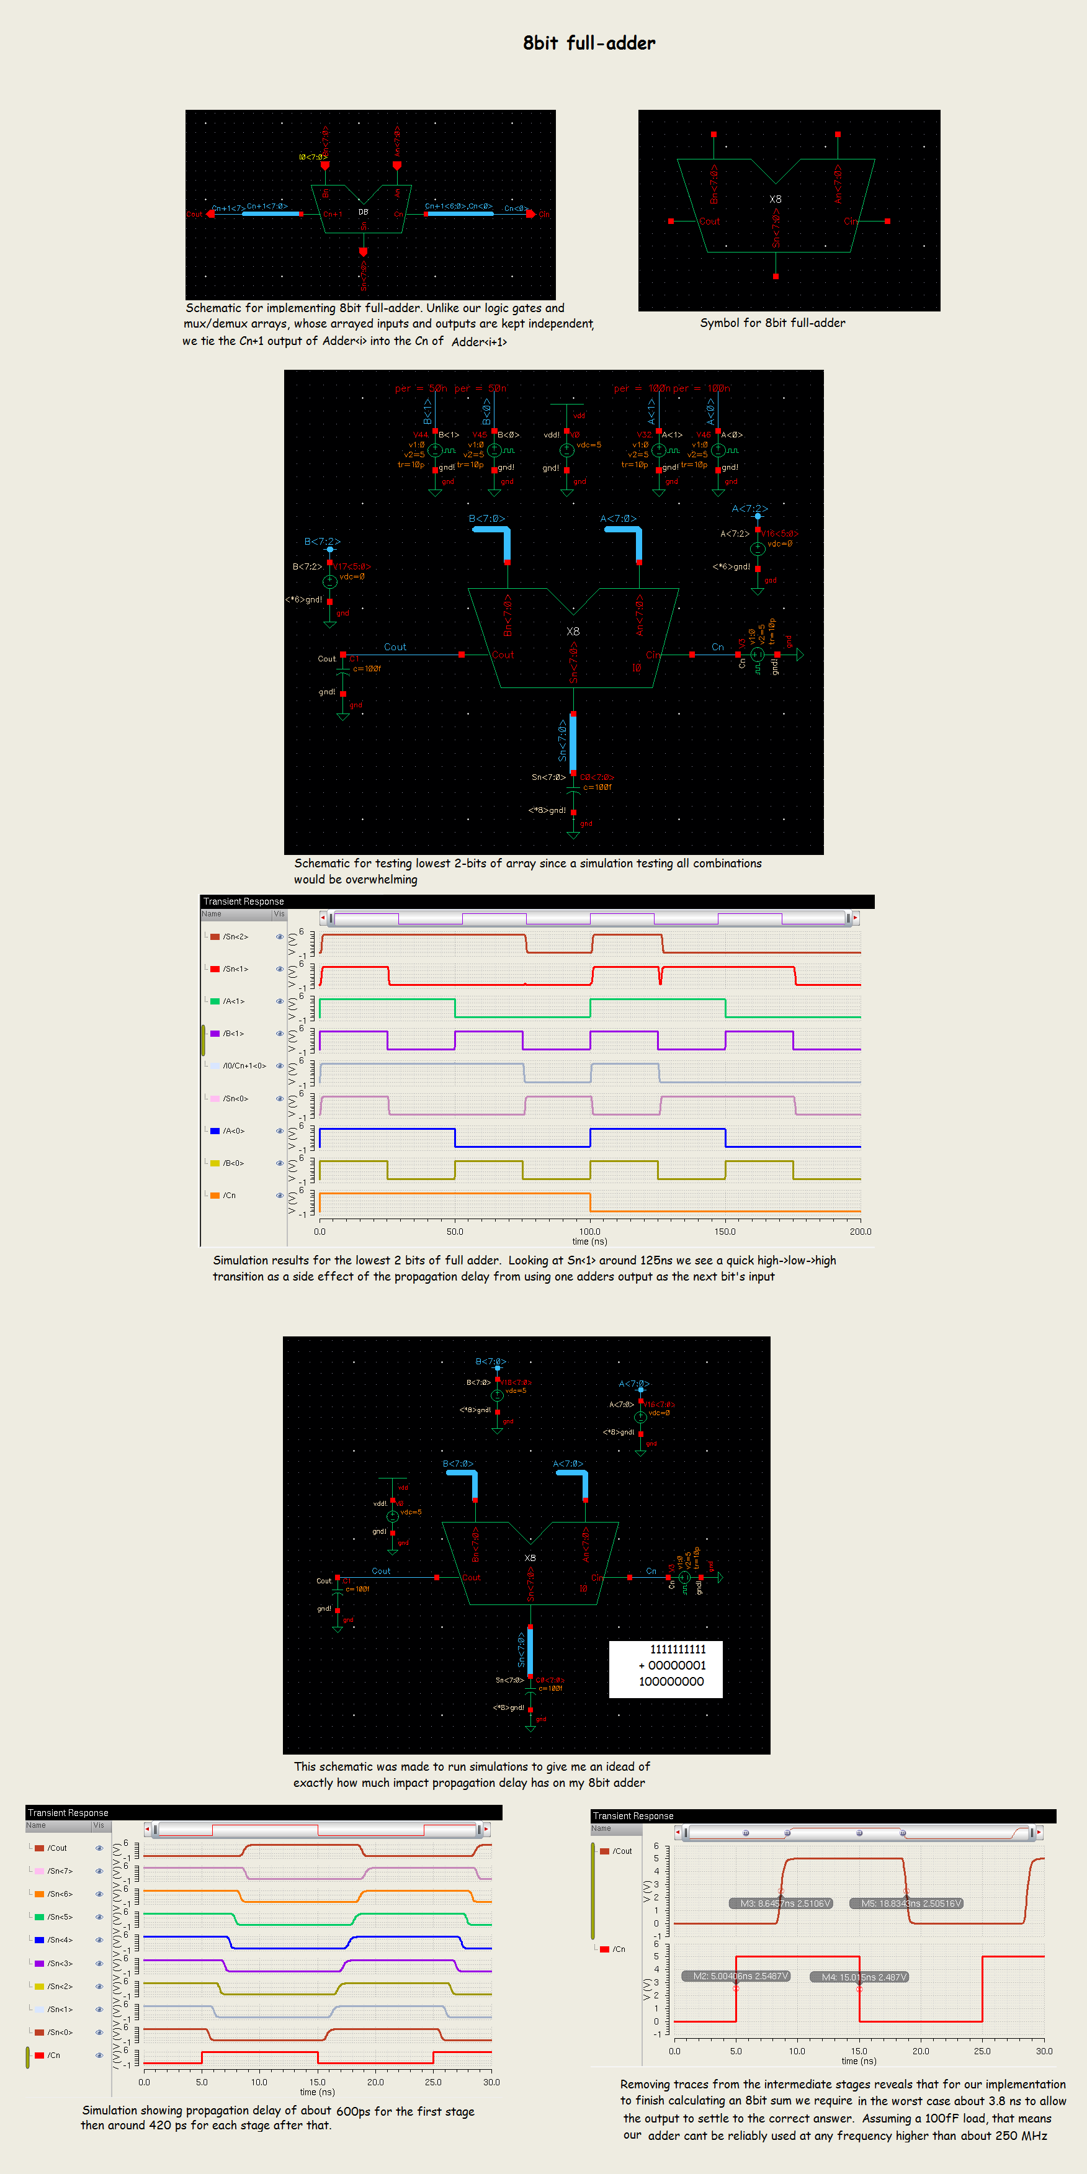Image resolution: width=1087 pixels, height=2174 pixels.
Task: Click the Name column header in second plot
Action: tap(58, 1825)
